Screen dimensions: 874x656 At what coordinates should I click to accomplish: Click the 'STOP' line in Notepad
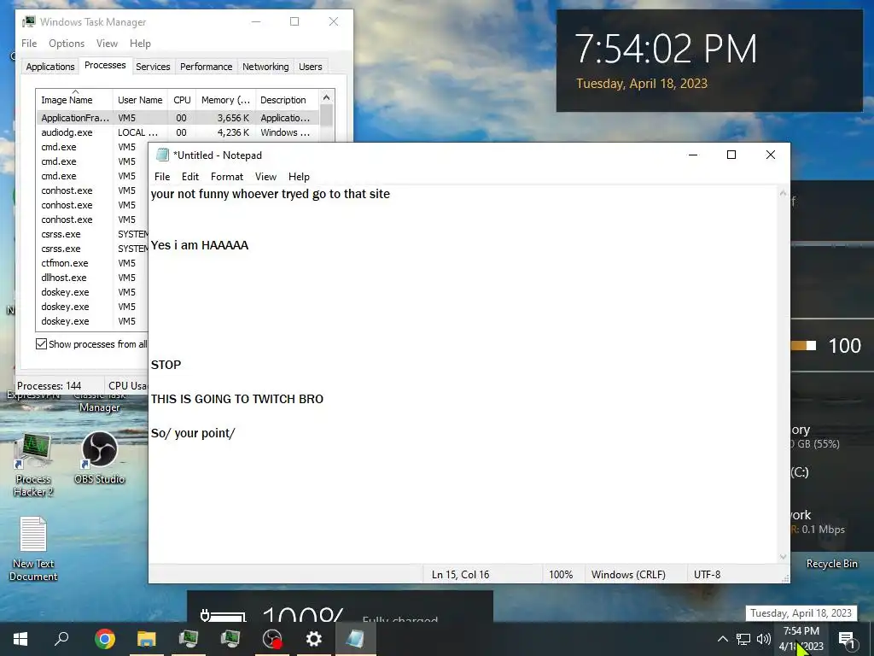pyautogui.click(x=166, y=365)
